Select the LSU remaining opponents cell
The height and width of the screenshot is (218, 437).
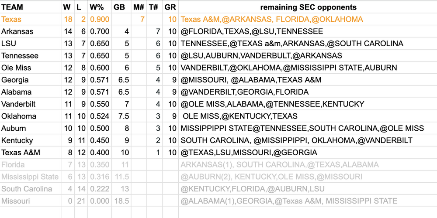291,44
